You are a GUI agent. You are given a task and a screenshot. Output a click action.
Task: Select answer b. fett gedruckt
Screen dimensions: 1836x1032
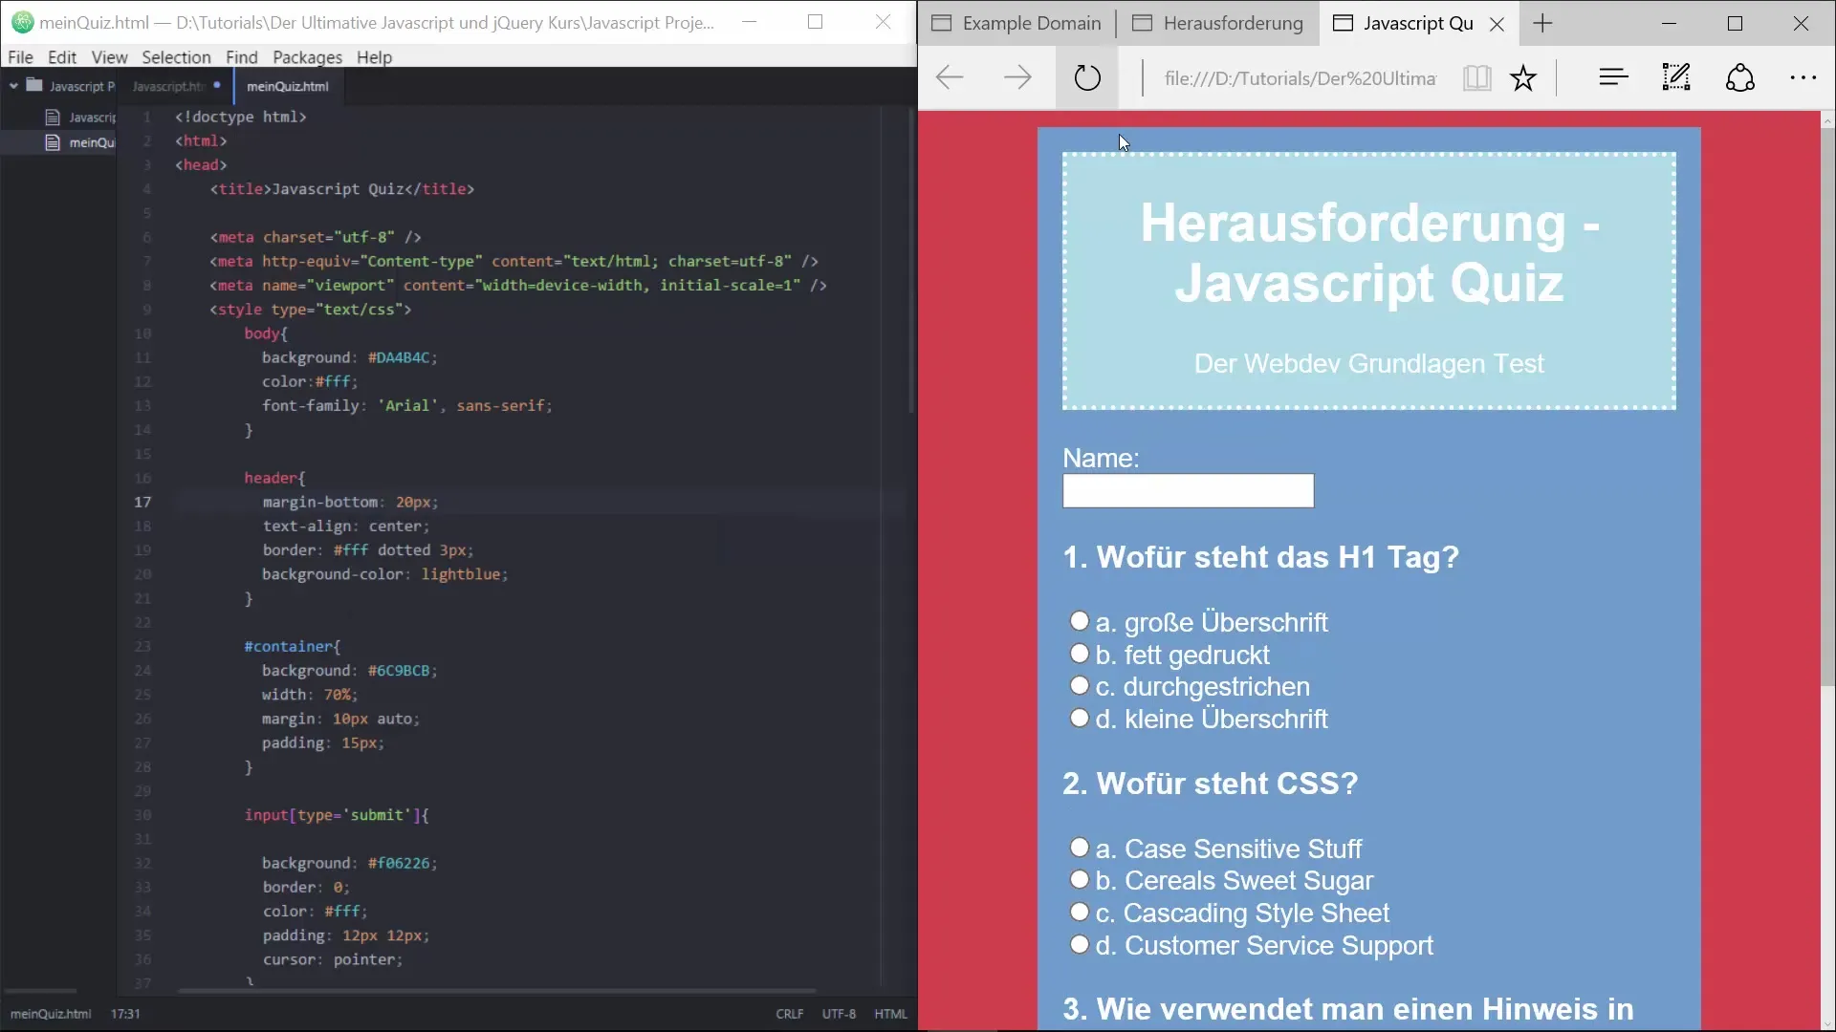click(x=1080, y=654)
